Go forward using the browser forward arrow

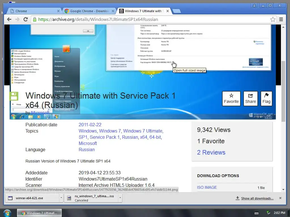(17, 19)
